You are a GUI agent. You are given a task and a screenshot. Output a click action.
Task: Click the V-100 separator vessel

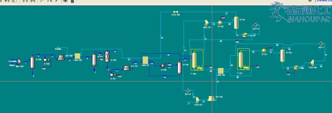point(32,63)
